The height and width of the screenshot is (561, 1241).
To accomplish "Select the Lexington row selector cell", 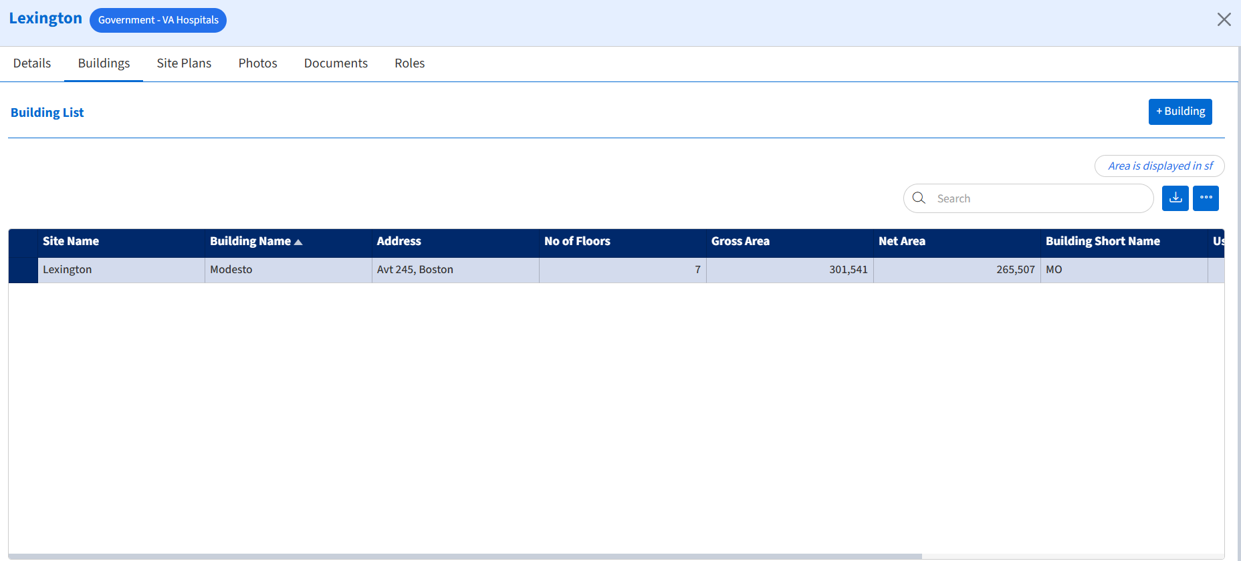I will point(23,270).
